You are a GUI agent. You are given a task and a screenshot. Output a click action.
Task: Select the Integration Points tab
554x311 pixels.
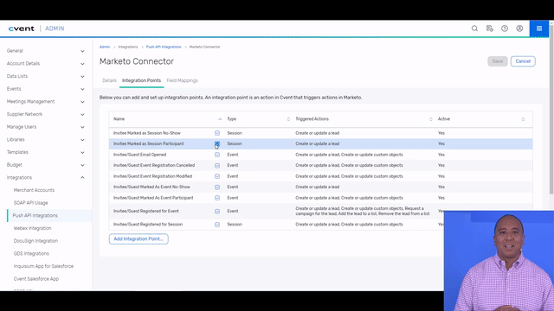(x=141, y=80)
